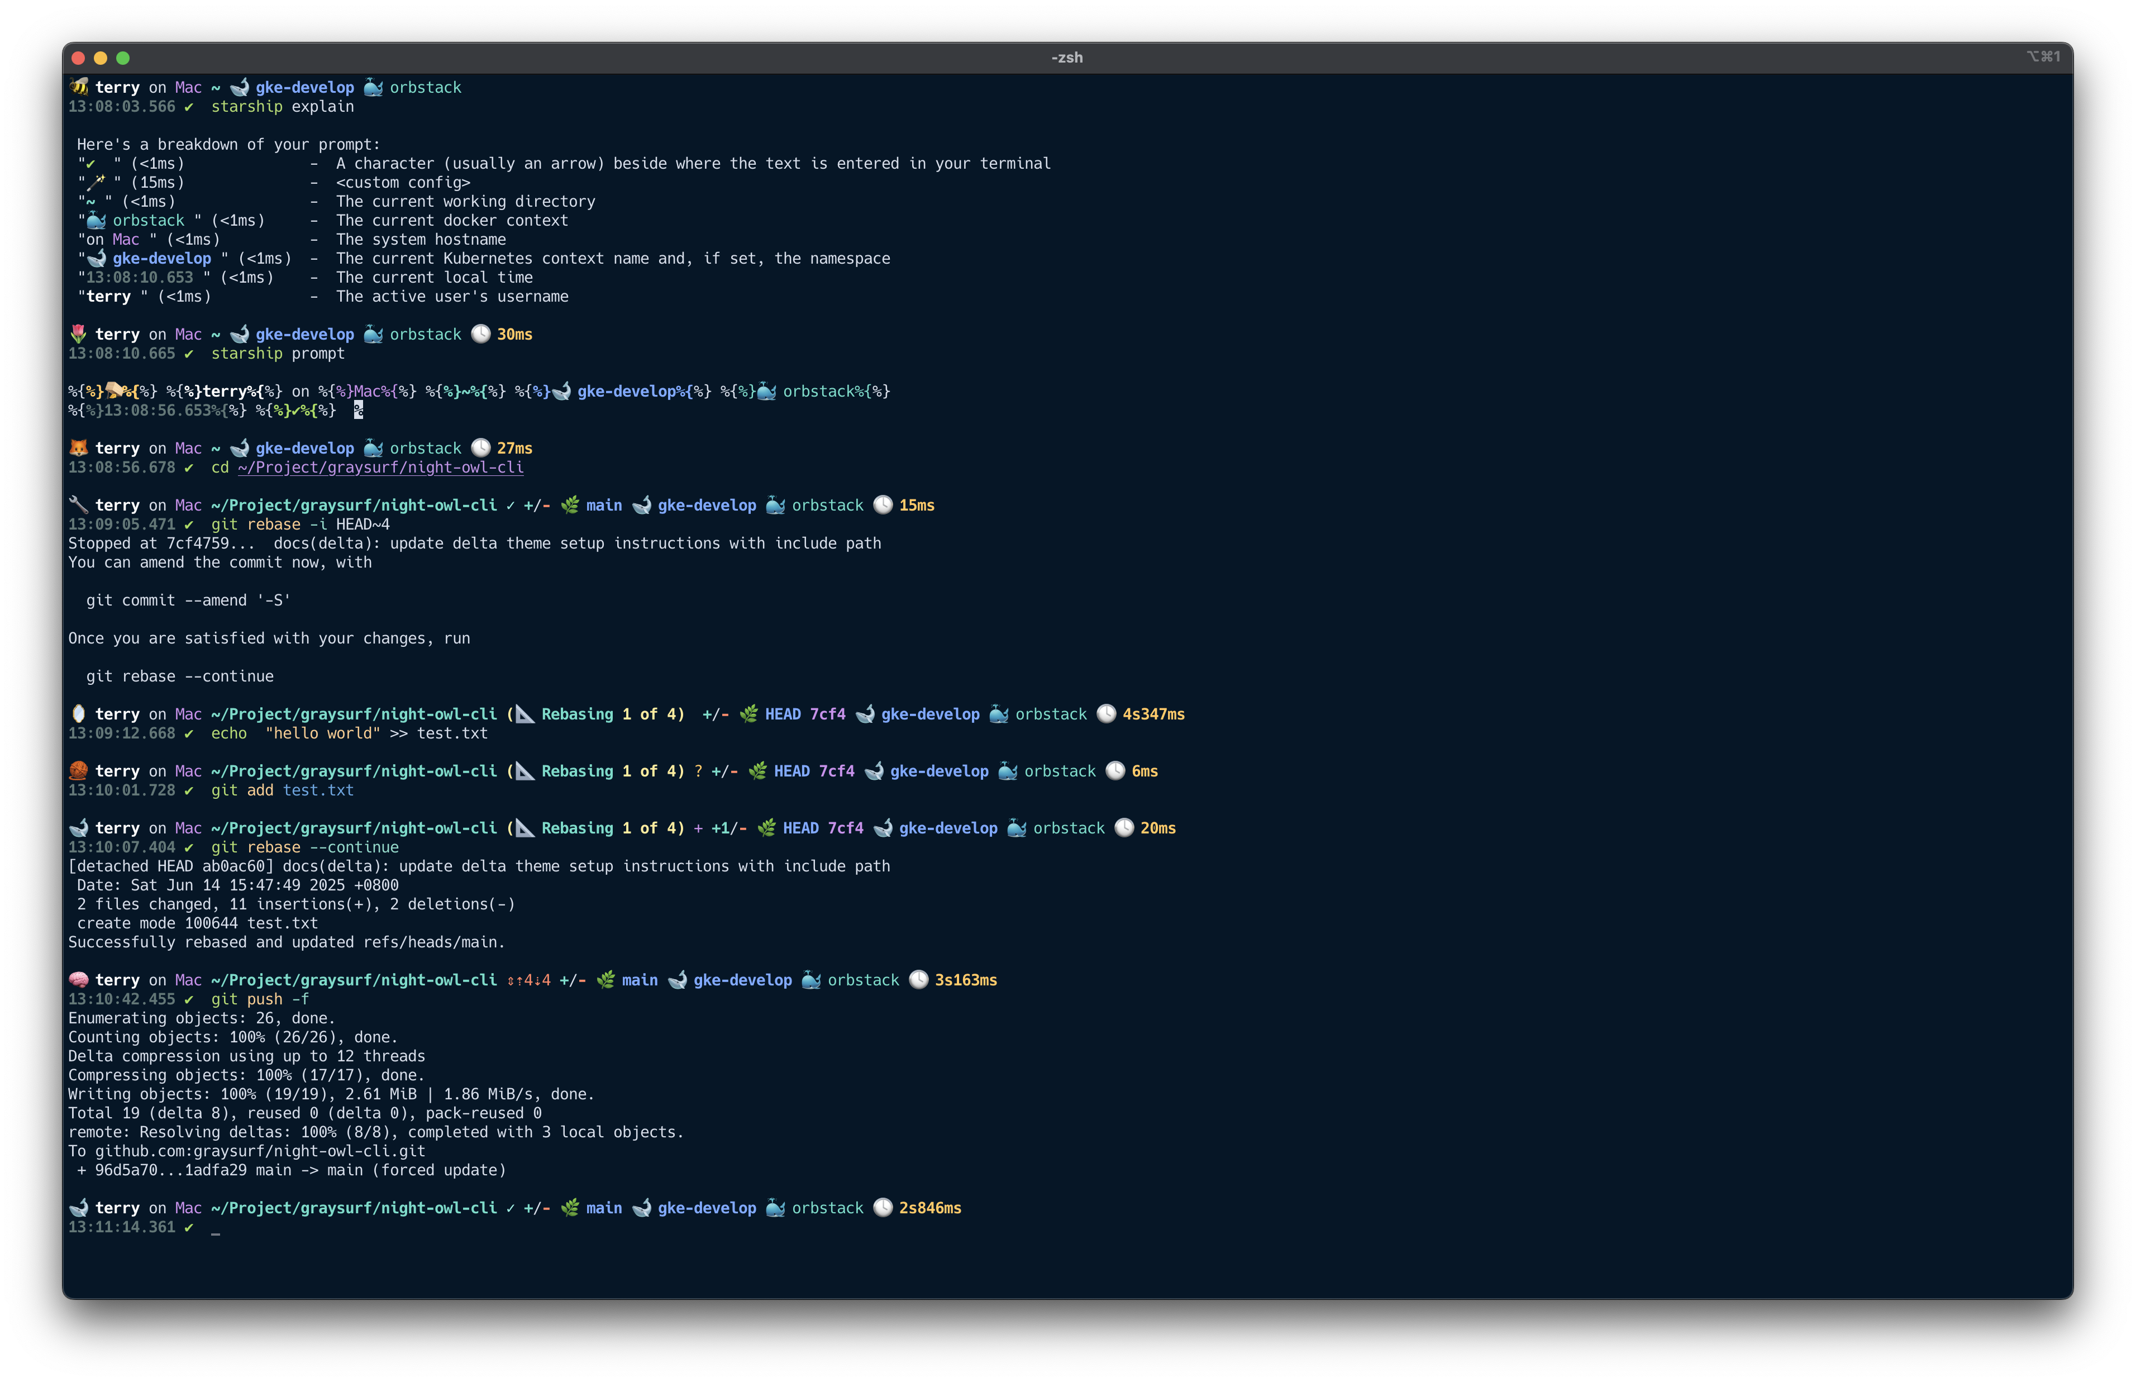The width and height of the screenshot is (2136, 1382).
Task: Click the bee emoji on the first prompt line
Action: 79,87
